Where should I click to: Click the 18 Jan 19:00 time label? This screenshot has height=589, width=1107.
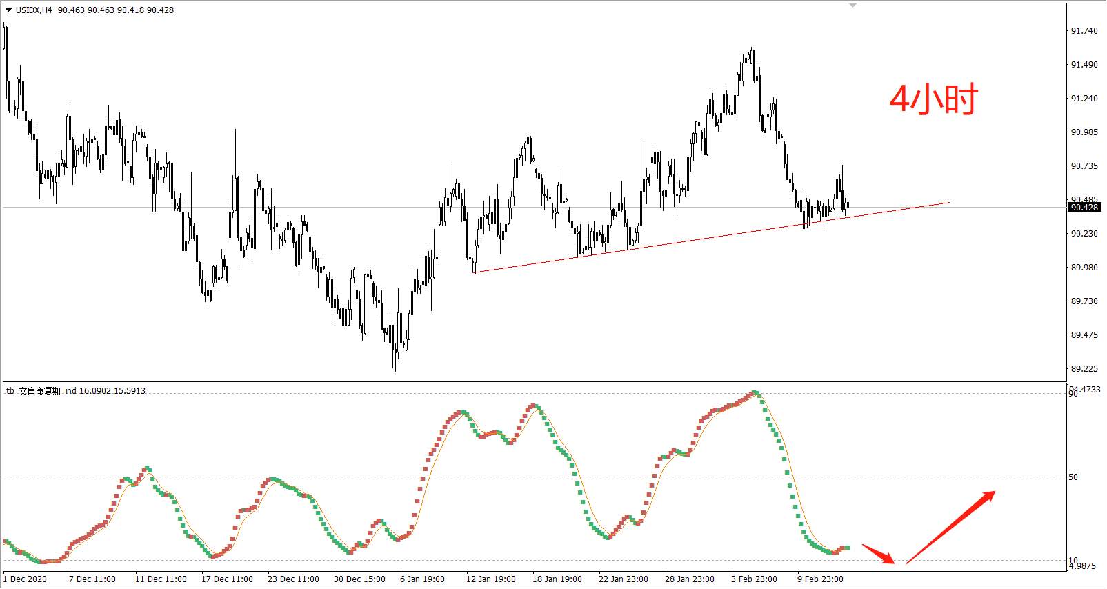point(557,579)
